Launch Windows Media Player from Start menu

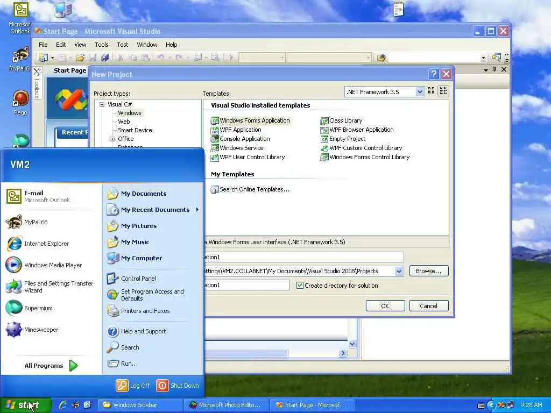(x=44, y=265)
